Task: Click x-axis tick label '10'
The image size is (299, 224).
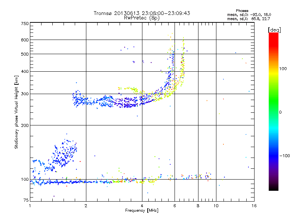Action: coord(216,206)
